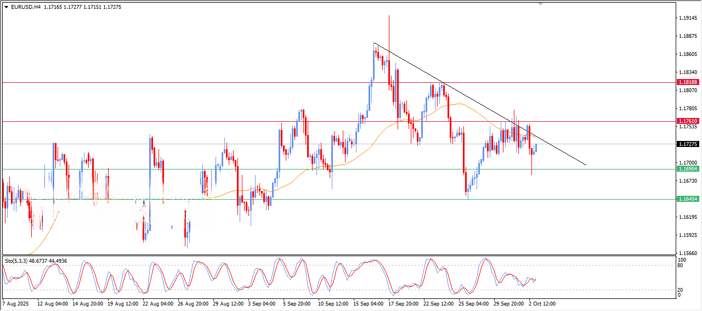This screenshot has height=311, width=702.
Task: Click the 22 Sep 12:00 time label
Action: point(438,303)
